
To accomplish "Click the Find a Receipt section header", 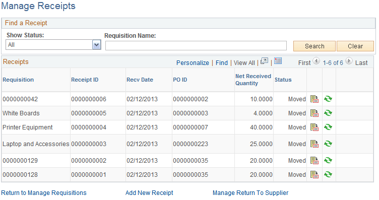I will 26,23.
